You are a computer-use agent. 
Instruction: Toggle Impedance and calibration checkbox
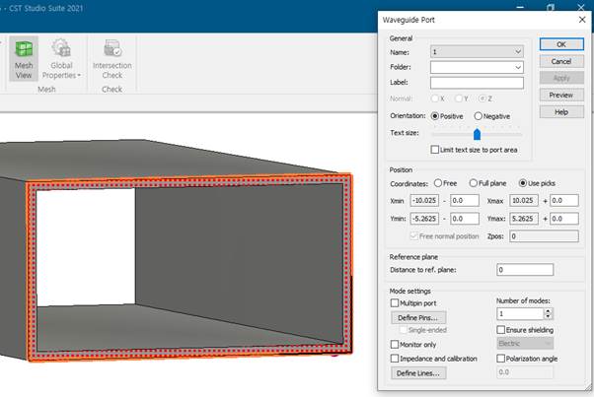(x=396, y=359)
